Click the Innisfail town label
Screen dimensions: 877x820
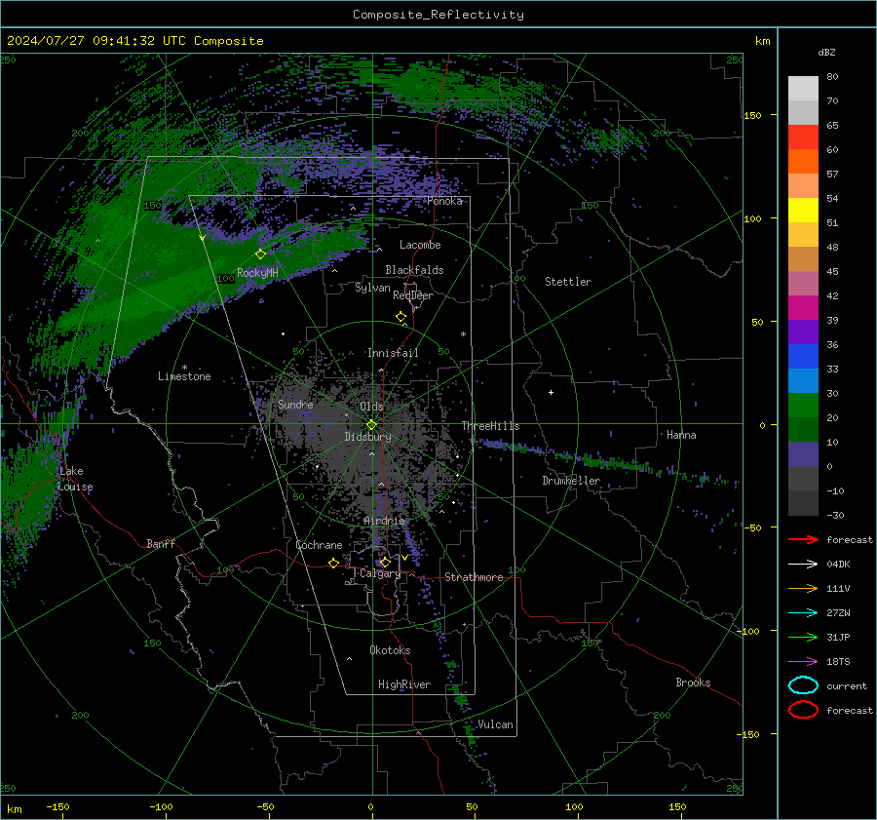click(393, 353)
